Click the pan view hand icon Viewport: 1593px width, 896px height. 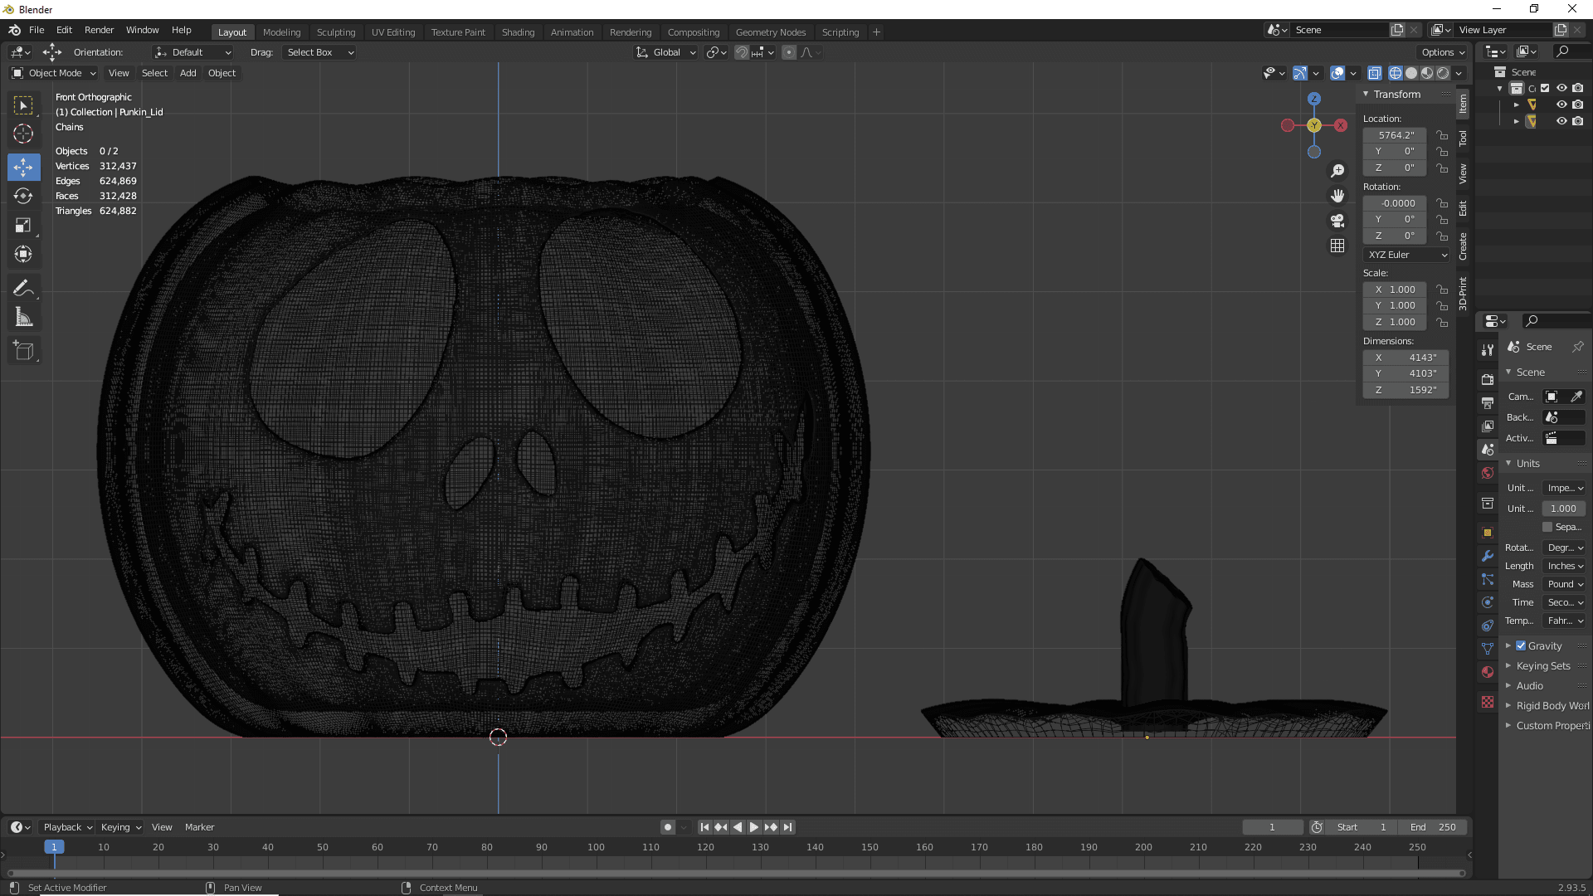pos(1337,196)
